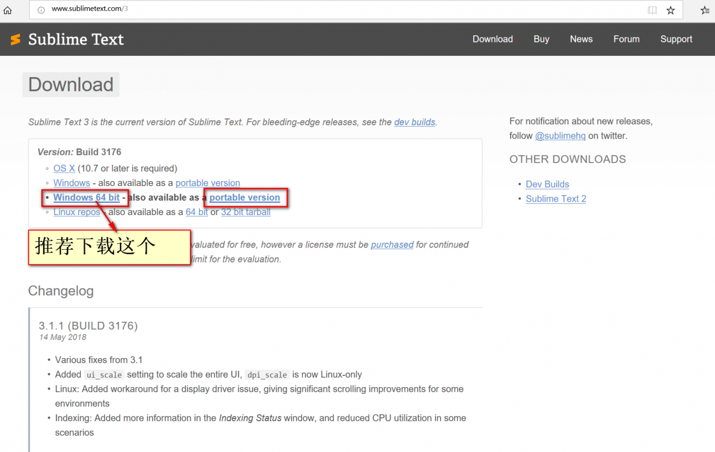This screenshot has height=452, width=715.
Task: Open the News nav menu item
Action: (x=581, y=39)
